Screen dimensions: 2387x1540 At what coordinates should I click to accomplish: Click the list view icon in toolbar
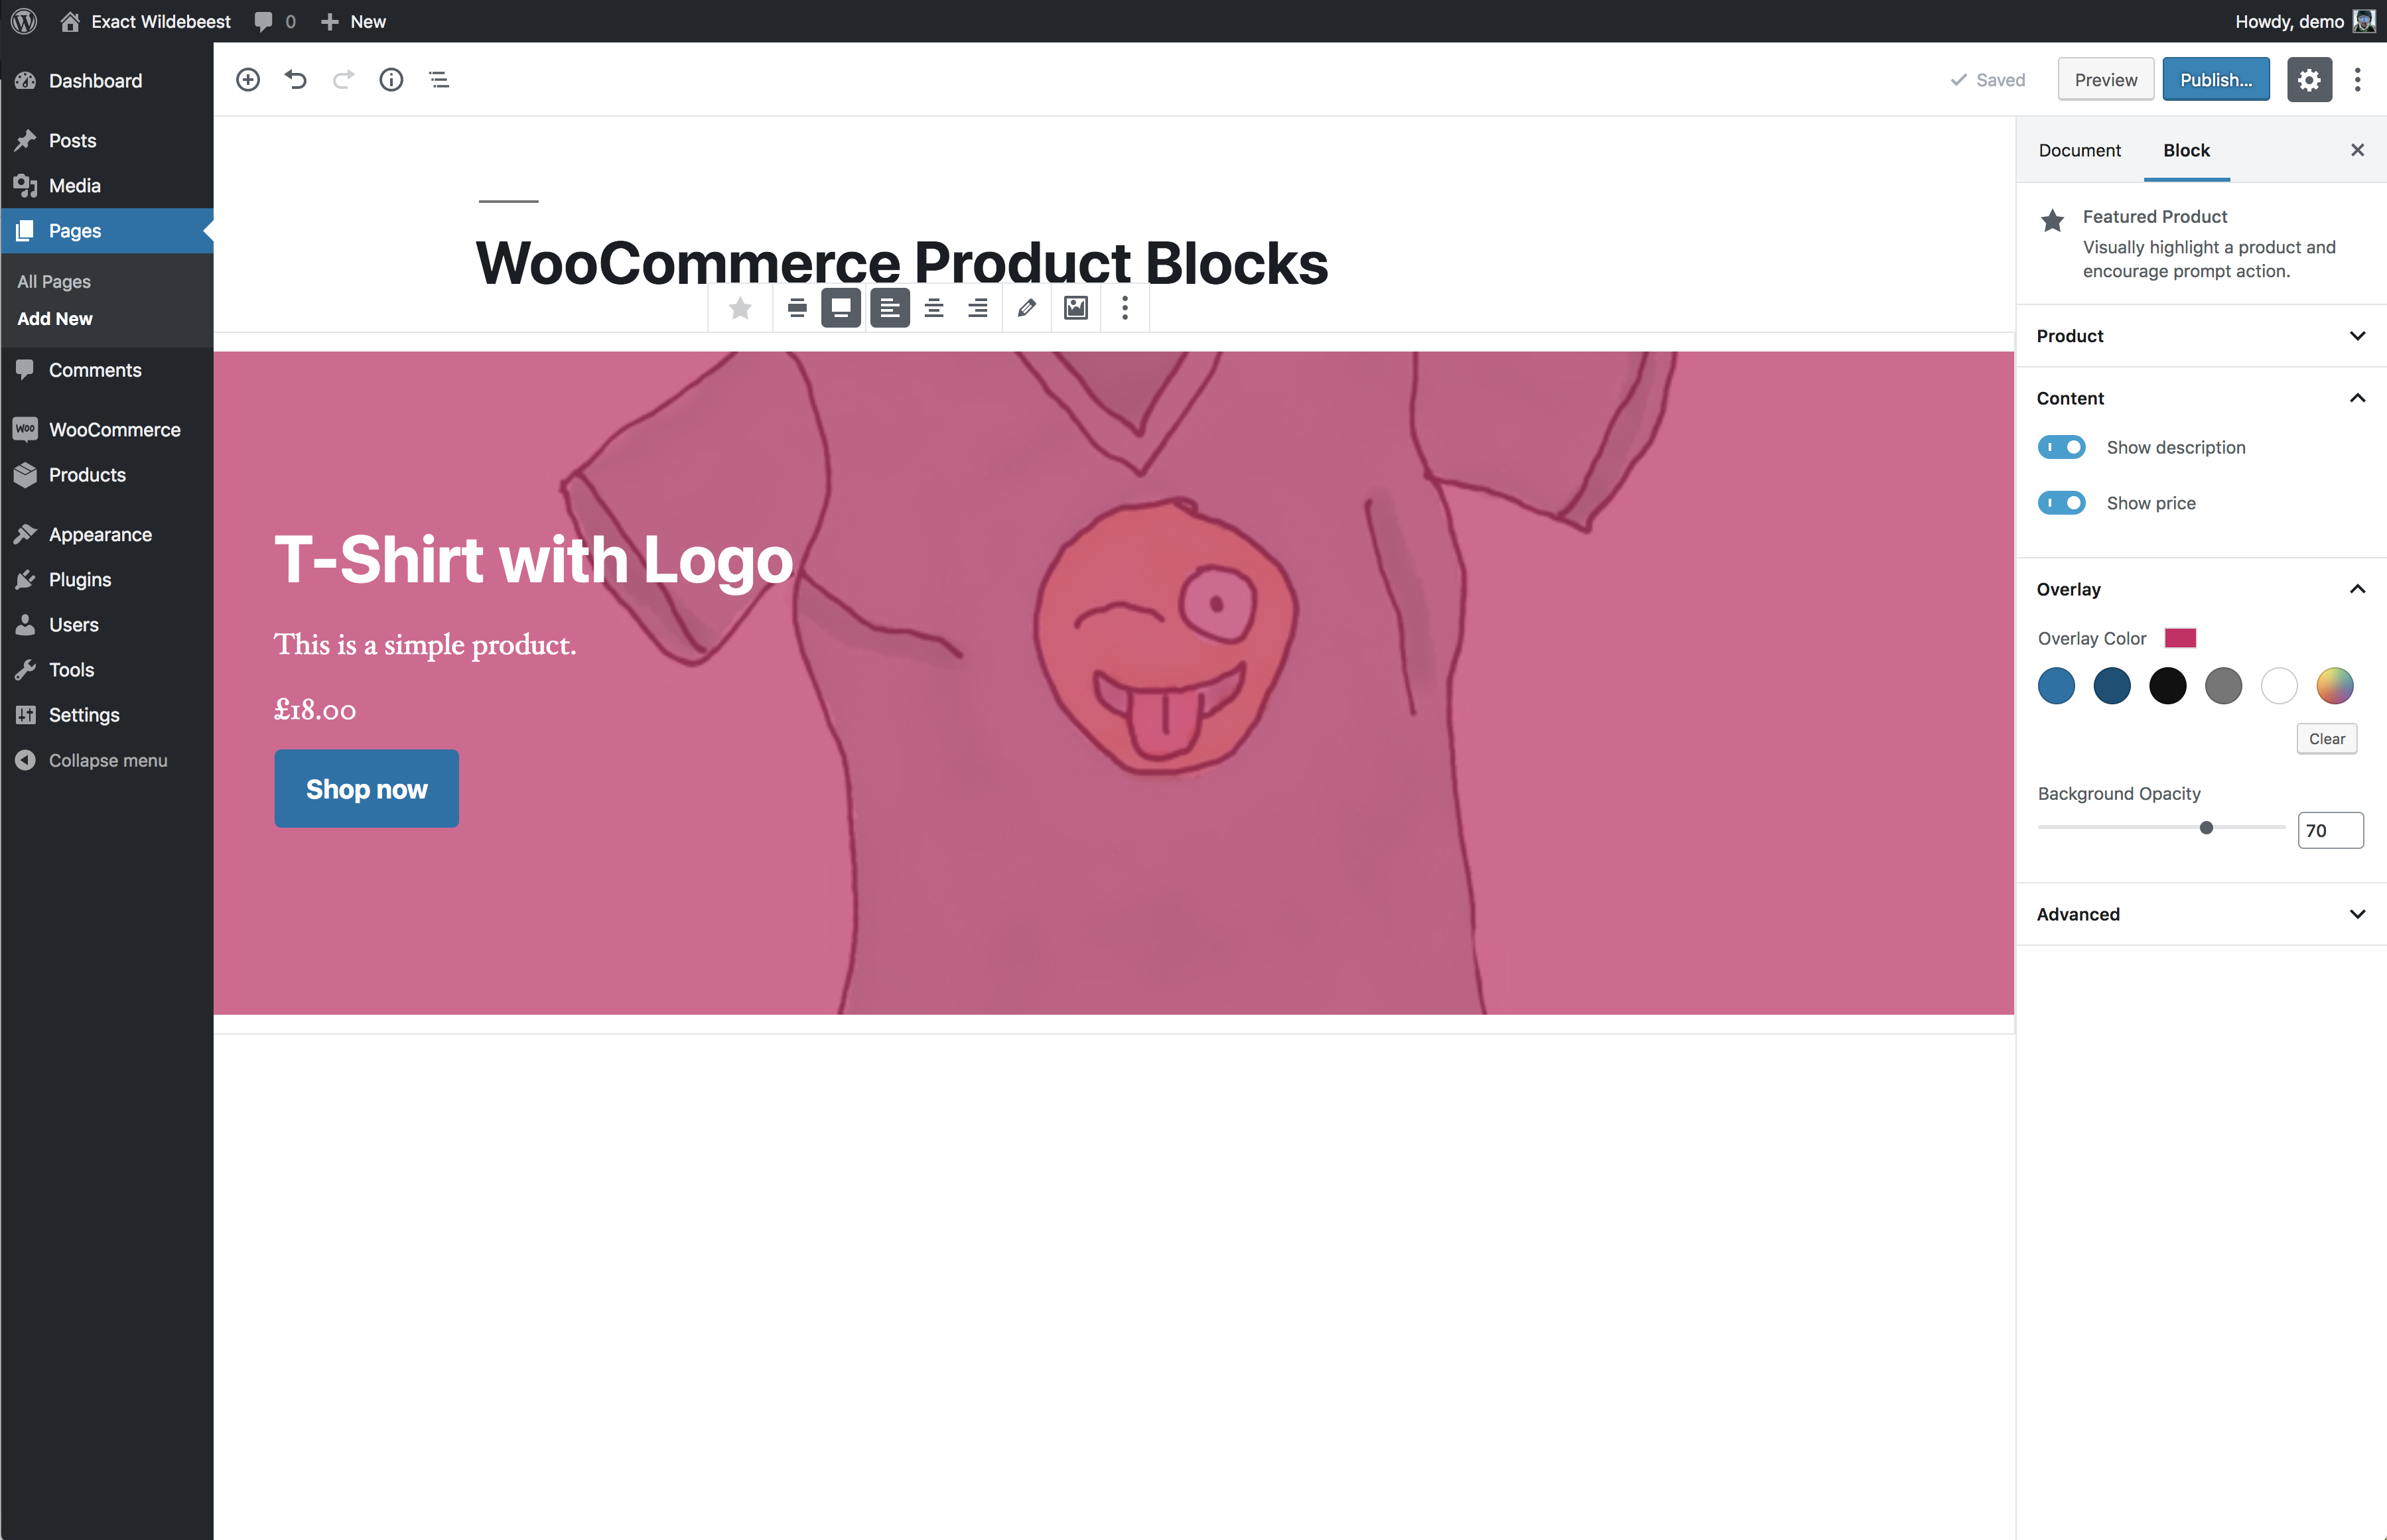tap(439, 78)
